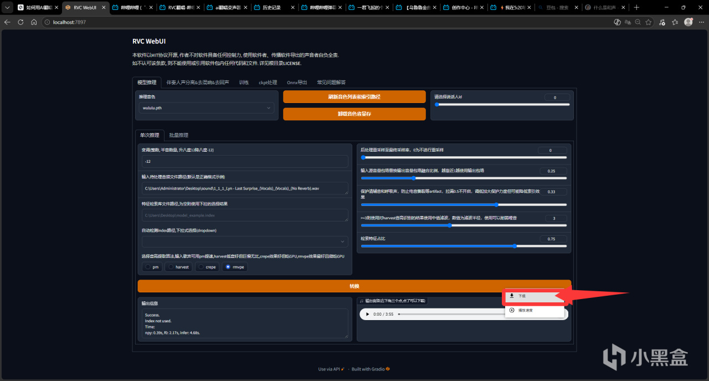Click the 变调 input field showing -12

pos(245,161)
